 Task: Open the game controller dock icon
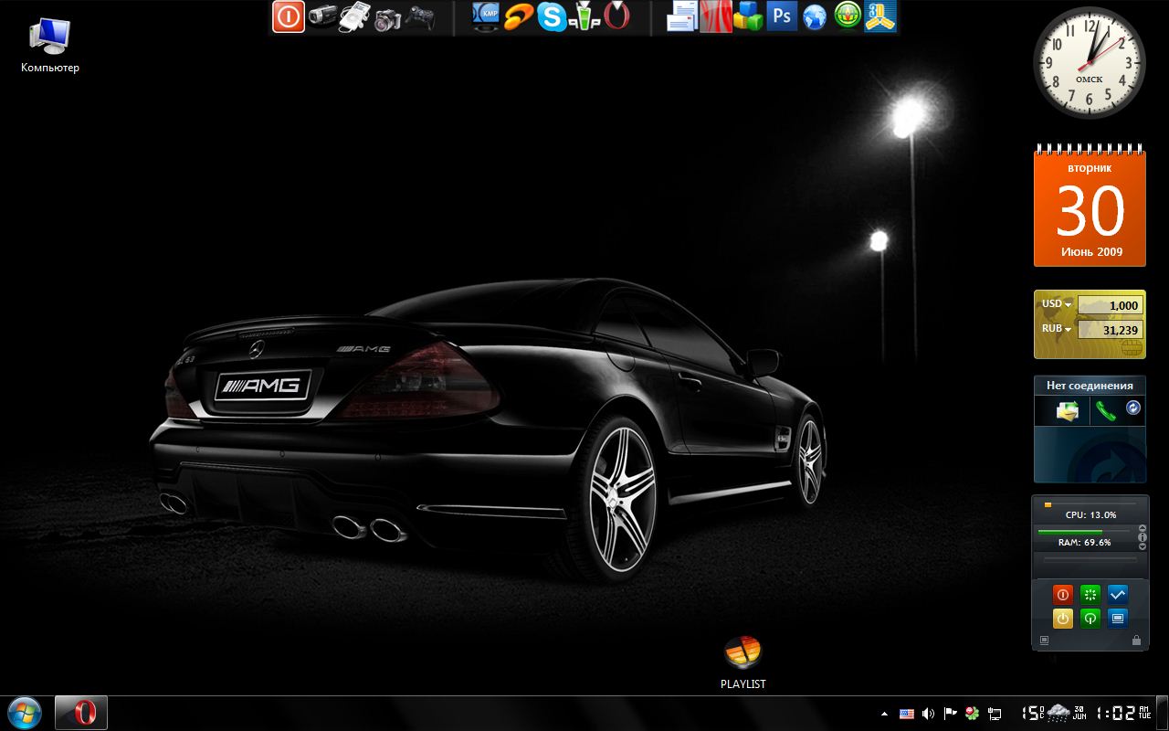(x=419, y=16)
